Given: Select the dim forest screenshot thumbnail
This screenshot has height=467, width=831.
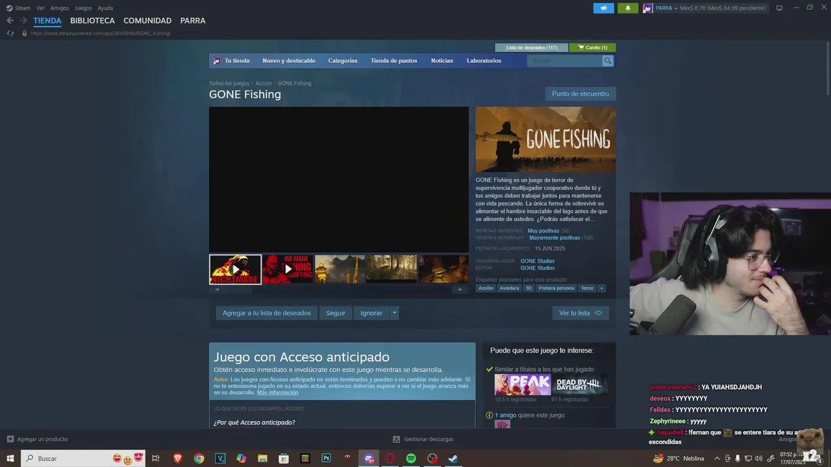Looking at the screenshot, I should click(391, 269).
